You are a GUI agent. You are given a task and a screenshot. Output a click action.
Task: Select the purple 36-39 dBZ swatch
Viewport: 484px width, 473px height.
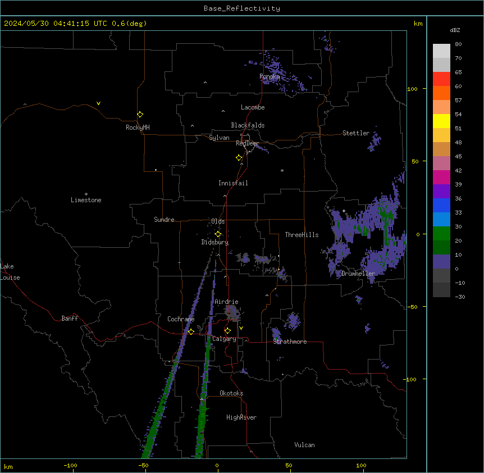click(441, 192)
